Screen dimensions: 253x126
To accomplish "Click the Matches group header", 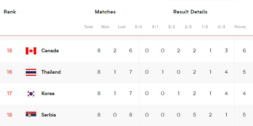I will click(x=105, y=12).
